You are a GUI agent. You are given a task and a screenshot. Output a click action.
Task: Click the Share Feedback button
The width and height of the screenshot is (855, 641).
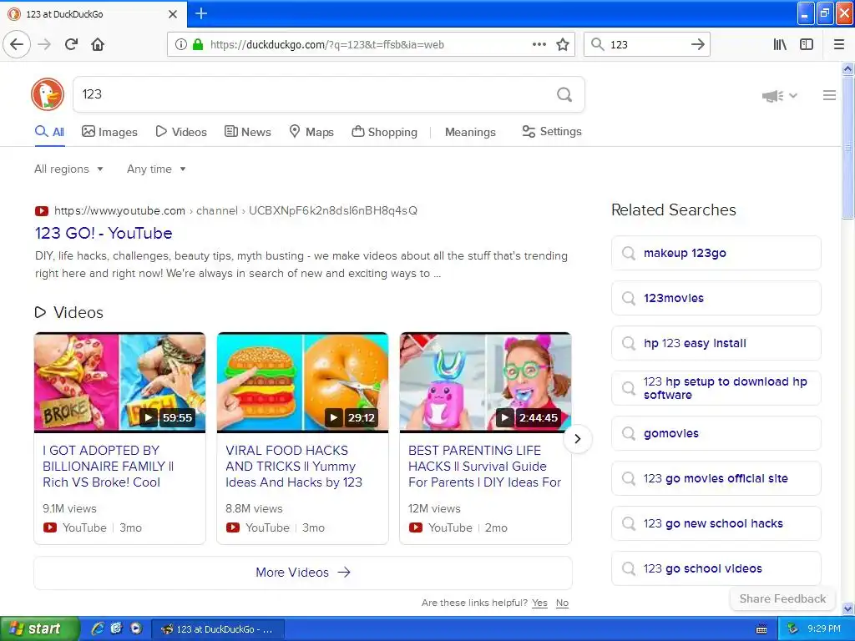[782, 598]
